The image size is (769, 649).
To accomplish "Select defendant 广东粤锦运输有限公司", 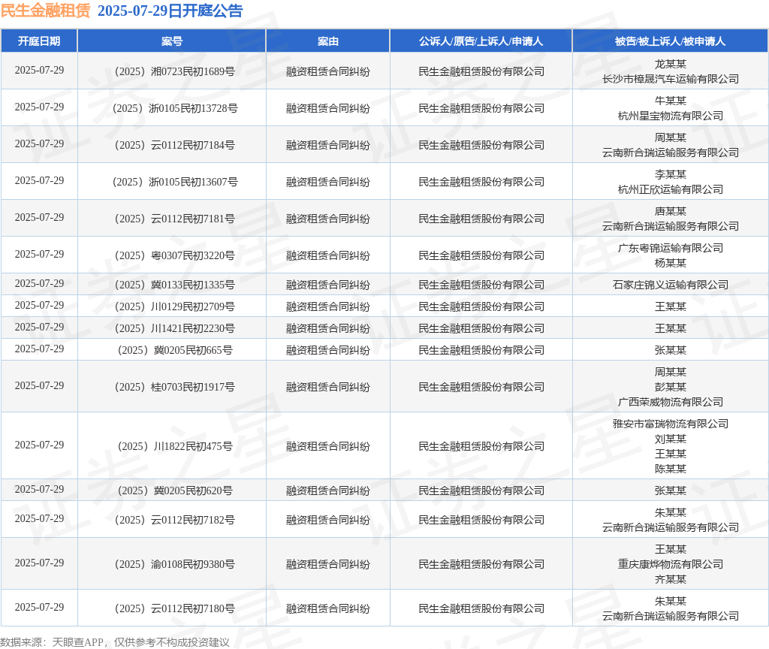I will point(671,248).
